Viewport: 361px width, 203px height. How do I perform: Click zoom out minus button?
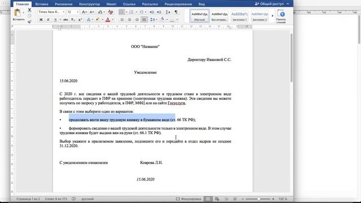pyautogui.click(x=243, y=199)
